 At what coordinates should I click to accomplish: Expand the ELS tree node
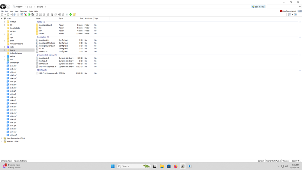click(5, 25)
